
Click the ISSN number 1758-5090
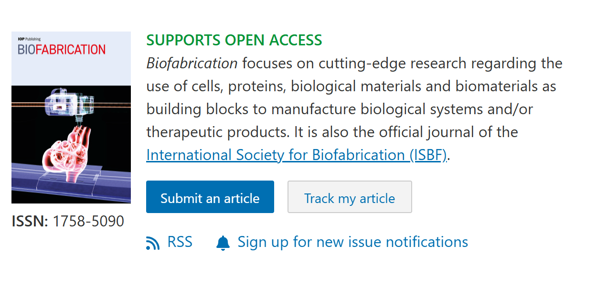click(88, 221)
